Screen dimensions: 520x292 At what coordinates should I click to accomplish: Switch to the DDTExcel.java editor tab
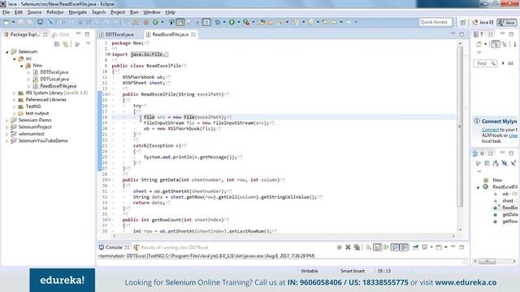(119, 34)
